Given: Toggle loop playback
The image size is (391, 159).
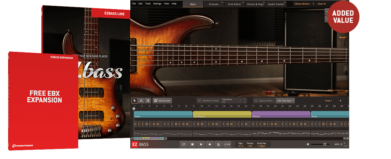Looking at the screenshot, I should coord(184,144).
